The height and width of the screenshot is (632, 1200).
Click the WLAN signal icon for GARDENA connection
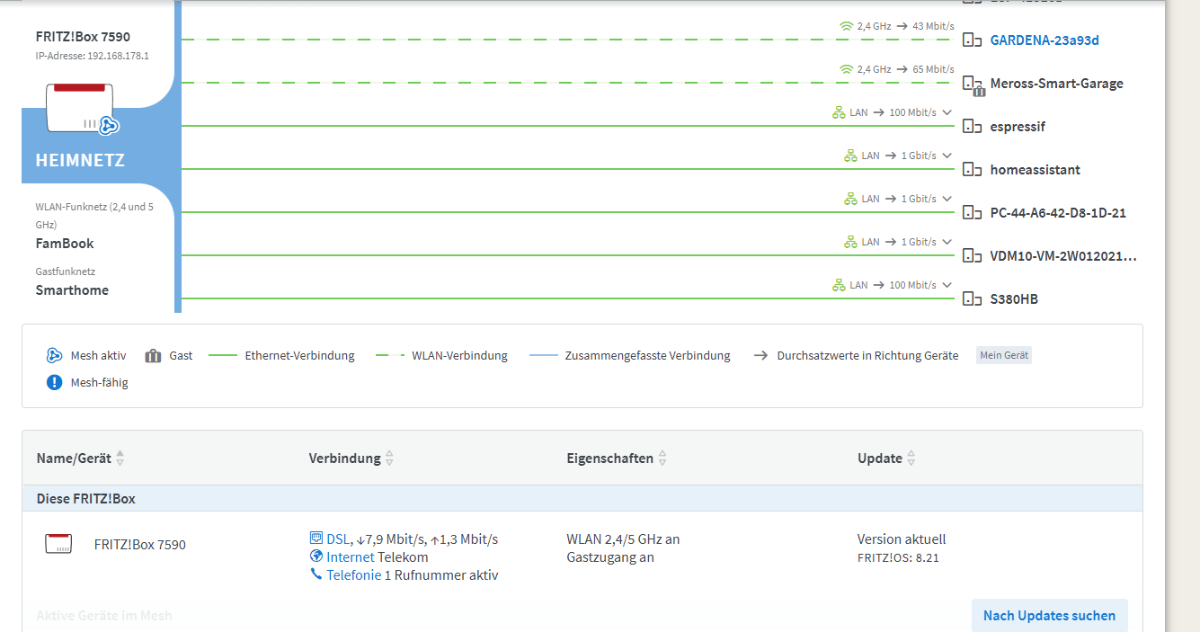click(x=846, y=26)
